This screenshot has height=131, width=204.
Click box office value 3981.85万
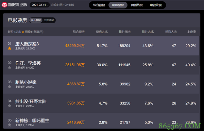click(76, 103)
